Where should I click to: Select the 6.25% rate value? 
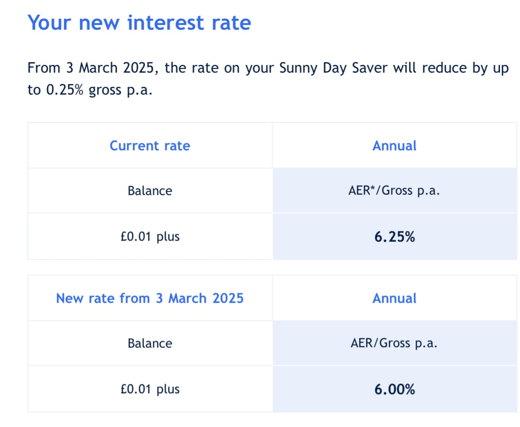click(x=395, y=237)
